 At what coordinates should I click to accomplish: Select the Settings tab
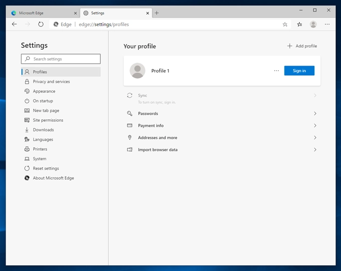click(x=116, y=13)
